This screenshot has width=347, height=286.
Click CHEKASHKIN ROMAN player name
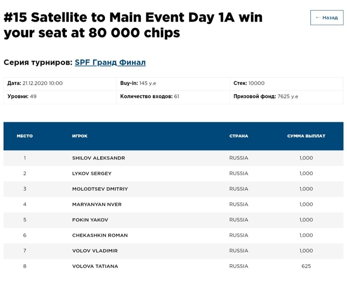coord(100,235)
